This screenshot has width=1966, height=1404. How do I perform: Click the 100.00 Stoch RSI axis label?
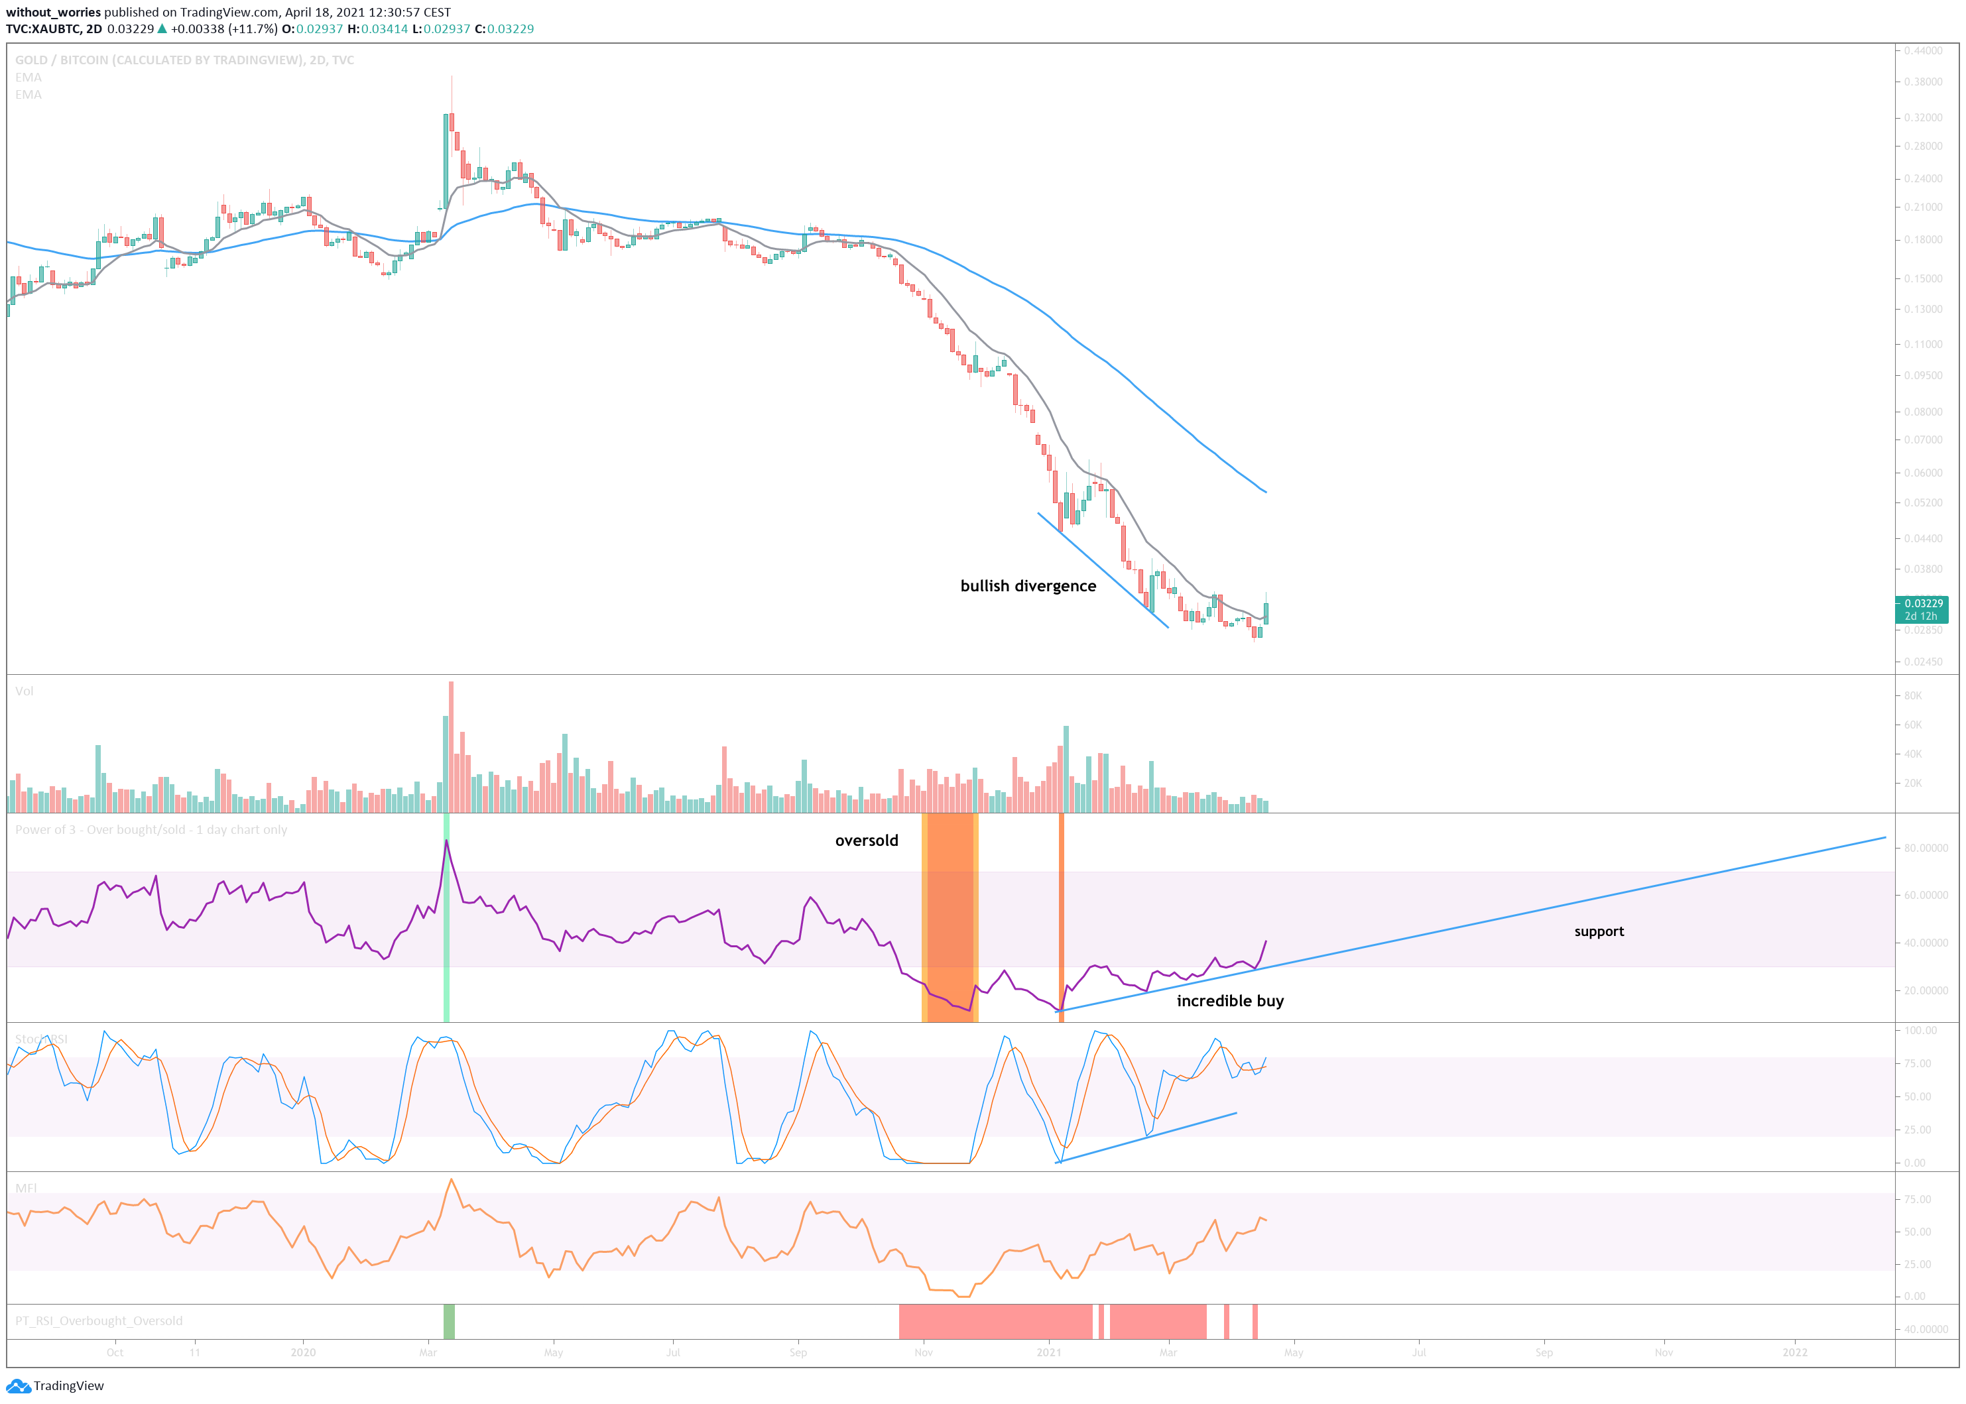pos(1920,1029)
